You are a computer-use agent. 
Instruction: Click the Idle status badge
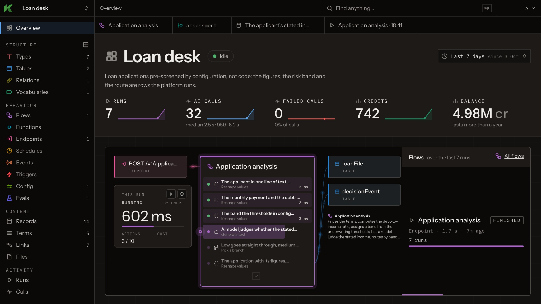point(221,56)
